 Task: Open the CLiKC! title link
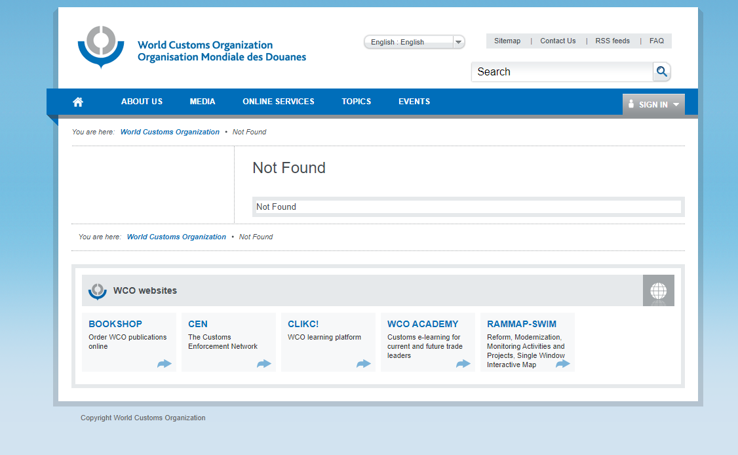(303, 324)
